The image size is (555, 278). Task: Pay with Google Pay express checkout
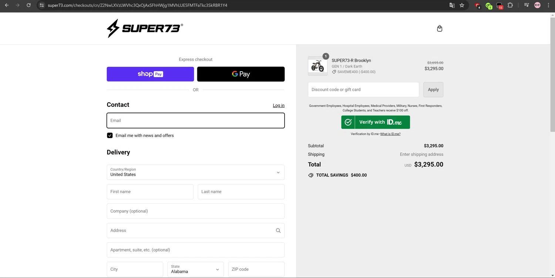tap(241, 74)
